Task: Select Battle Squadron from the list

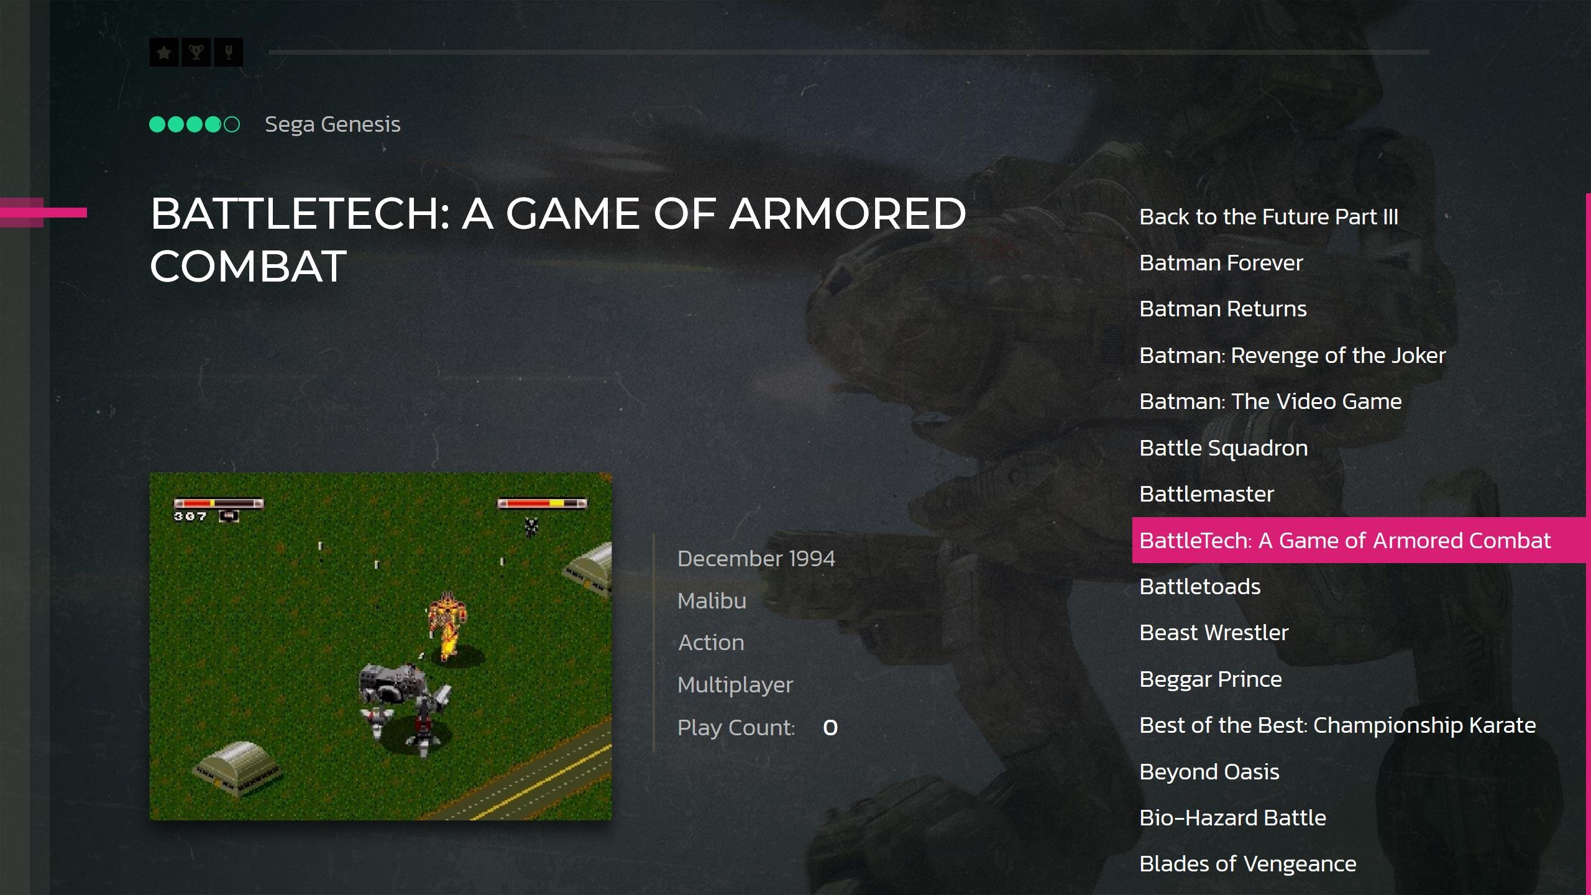Action: click(x=1223, y=448)
